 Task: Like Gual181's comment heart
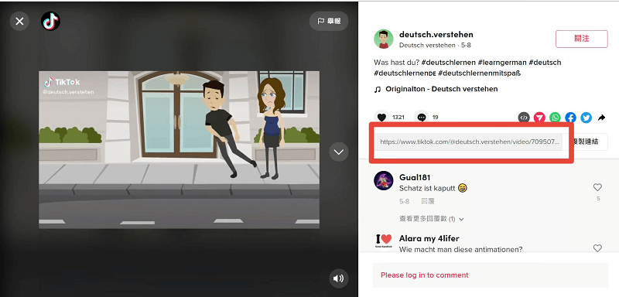coord(597,187)
